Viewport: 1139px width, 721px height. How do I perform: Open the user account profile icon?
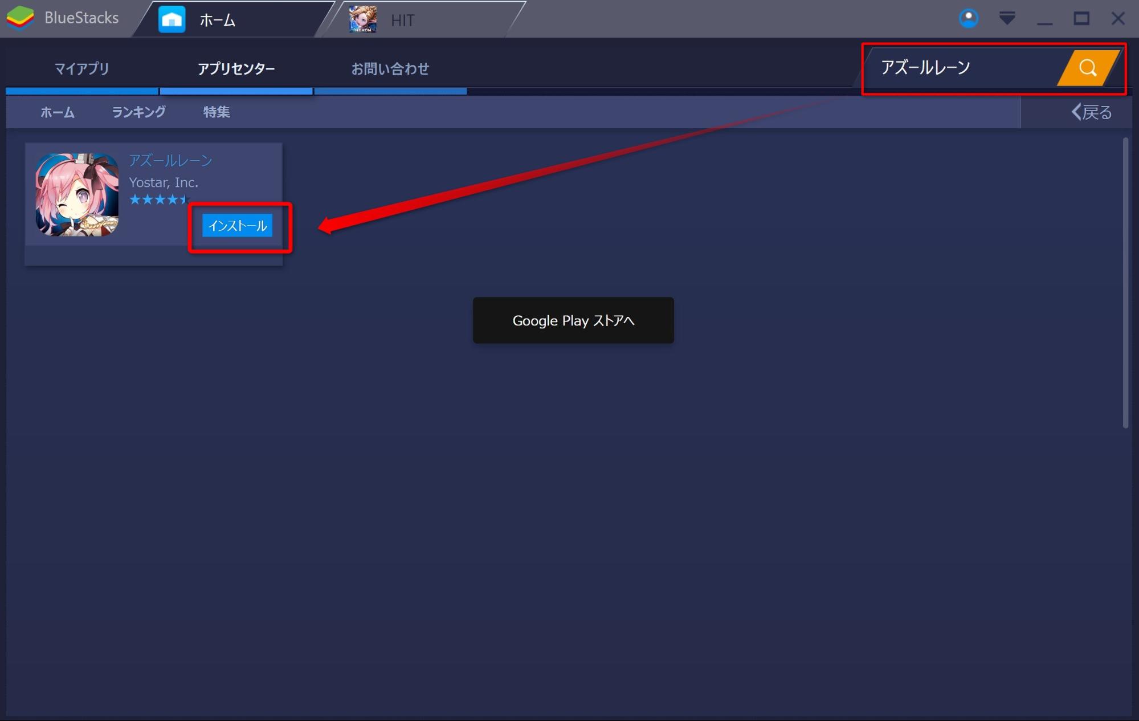968,18
